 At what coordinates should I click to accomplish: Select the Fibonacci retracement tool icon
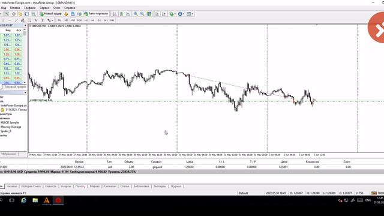(x=29, y=20)
